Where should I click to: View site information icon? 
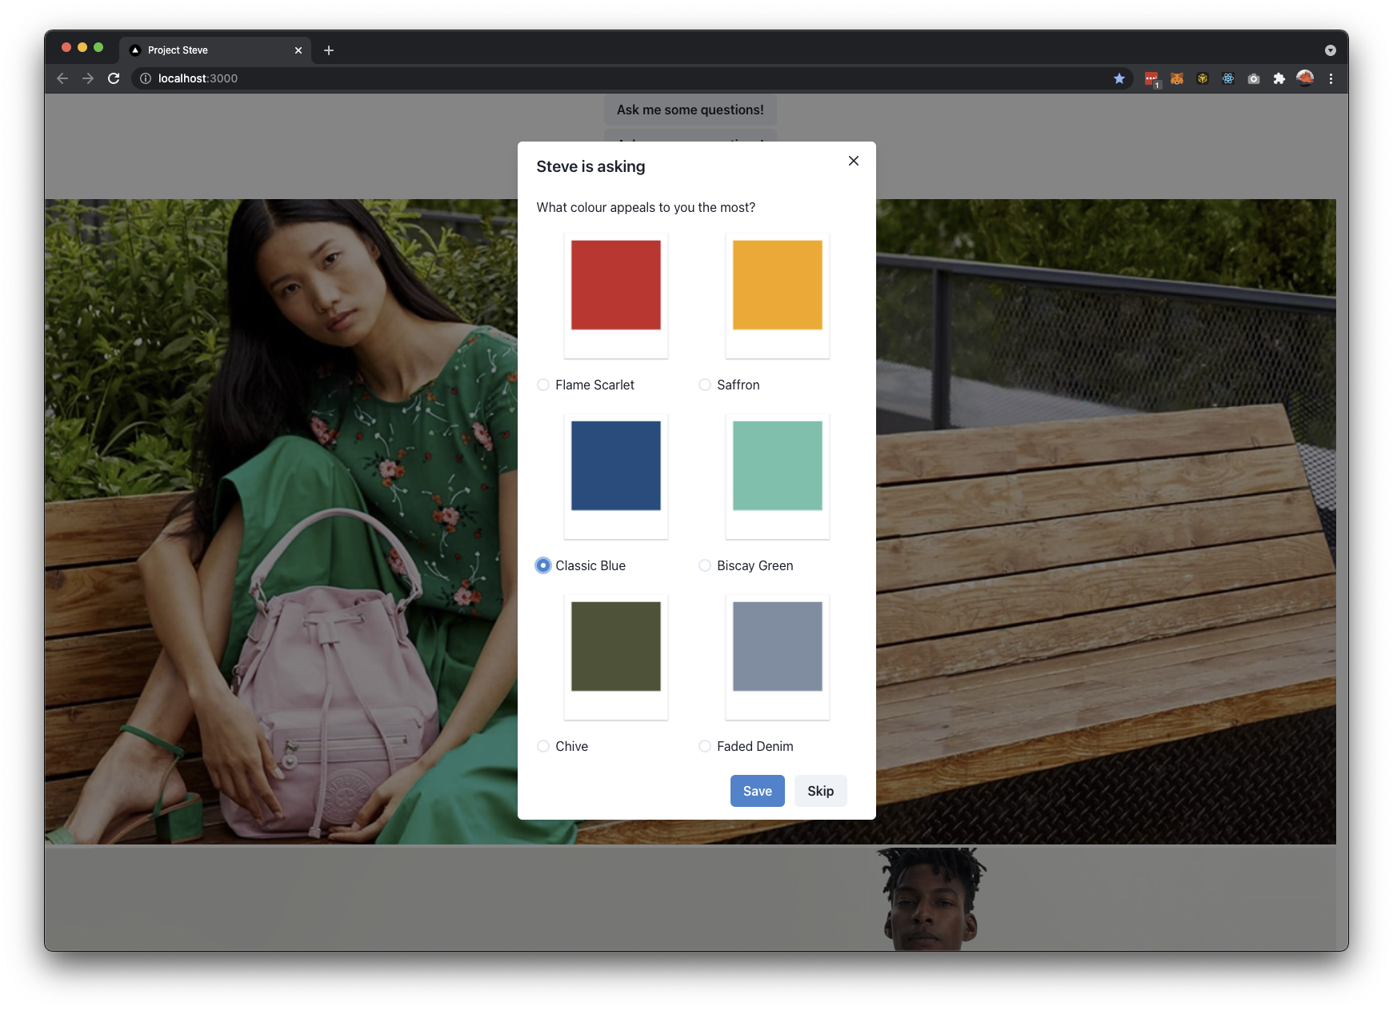click(x=146, y=78)
